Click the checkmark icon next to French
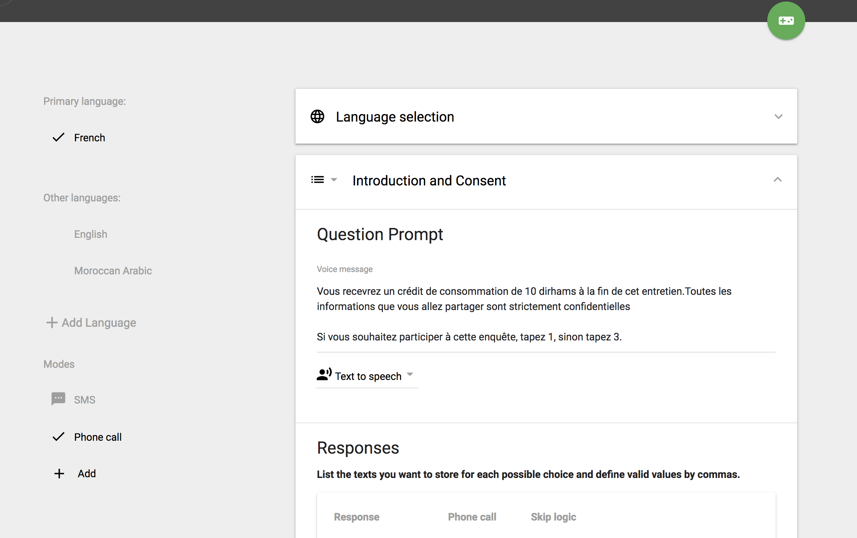Screen dimensions: 857x538 coord(58,138)
